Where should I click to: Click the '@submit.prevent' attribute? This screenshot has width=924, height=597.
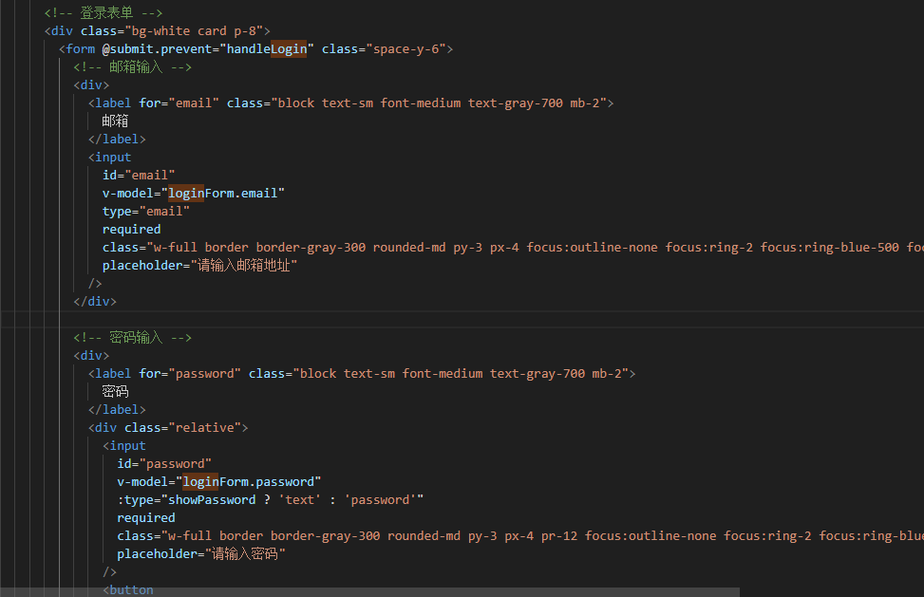click(157, 49)
